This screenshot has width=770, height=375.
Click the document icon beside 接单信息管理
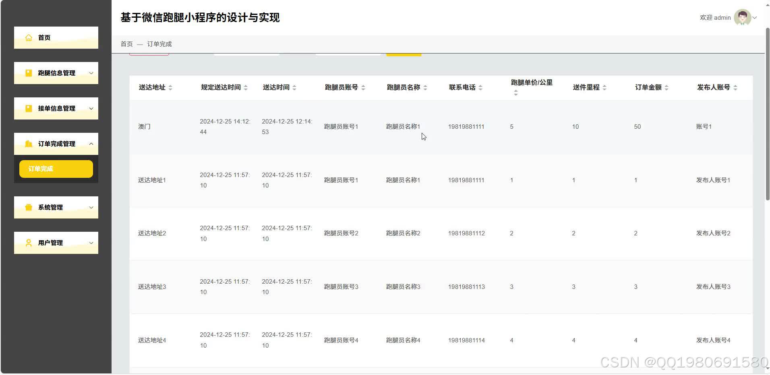tap(29, 108)
